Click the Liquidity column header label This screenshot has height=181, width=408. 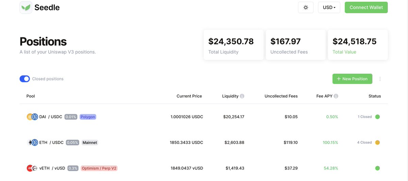point(230,96)
